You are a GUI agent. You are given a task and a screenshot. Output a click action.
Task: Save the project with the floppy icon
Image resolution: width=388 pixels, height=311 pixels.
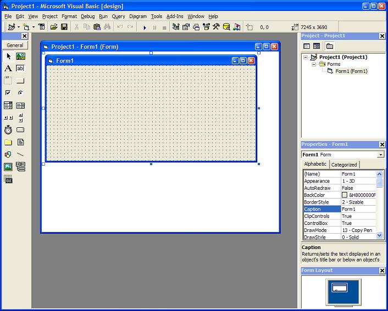[64, 27]
